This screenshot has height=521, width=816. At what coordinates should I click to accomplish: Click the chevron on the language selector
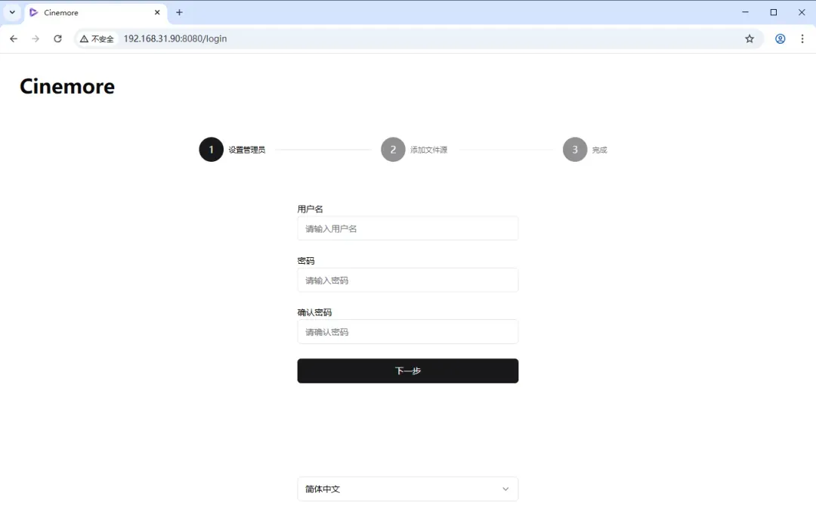(x=505, y=489)
